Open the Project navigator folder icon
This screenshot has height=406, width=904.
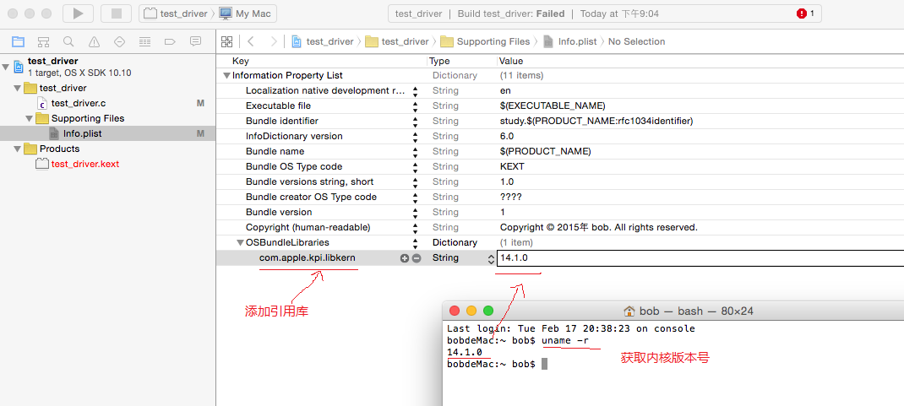coord(19,41)
